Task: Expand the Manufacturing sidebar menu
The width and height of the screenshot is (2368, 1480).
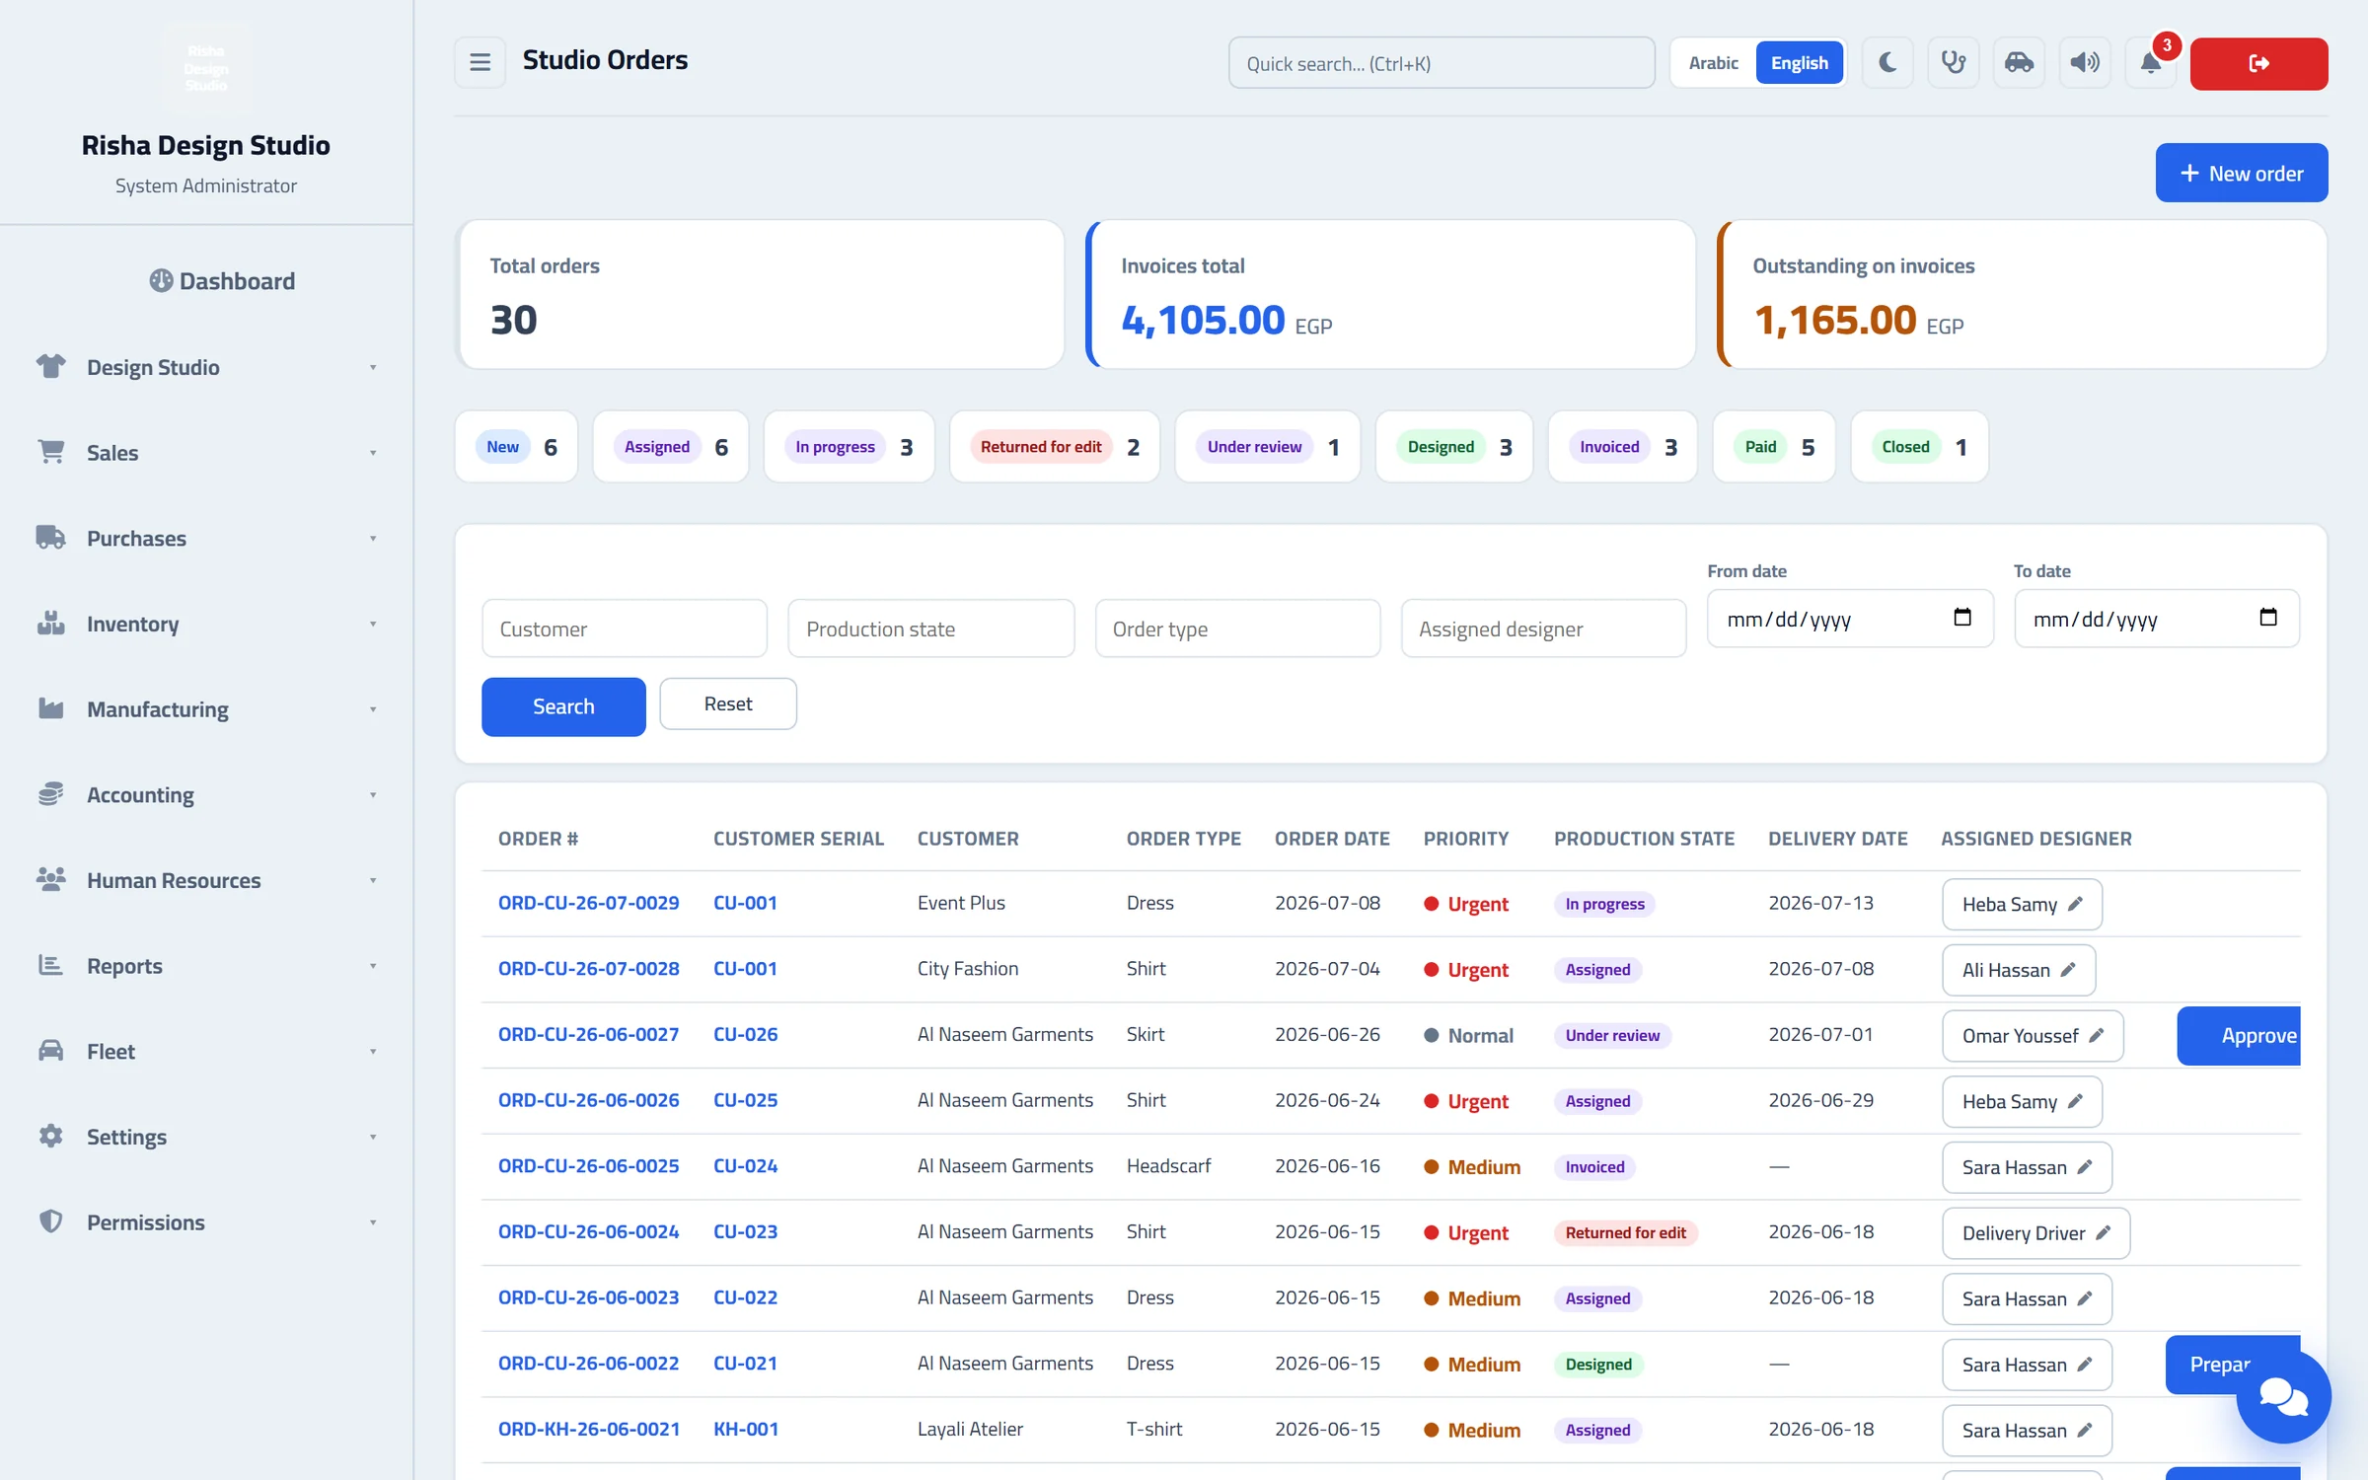Action: pyautogui.click(x=206, y=709)
